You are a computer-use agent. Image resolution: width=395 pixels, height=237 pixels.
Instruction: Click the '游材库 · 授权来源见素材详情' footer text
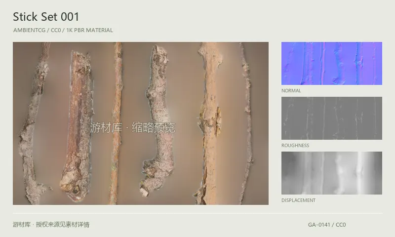[x=51, y=224]
